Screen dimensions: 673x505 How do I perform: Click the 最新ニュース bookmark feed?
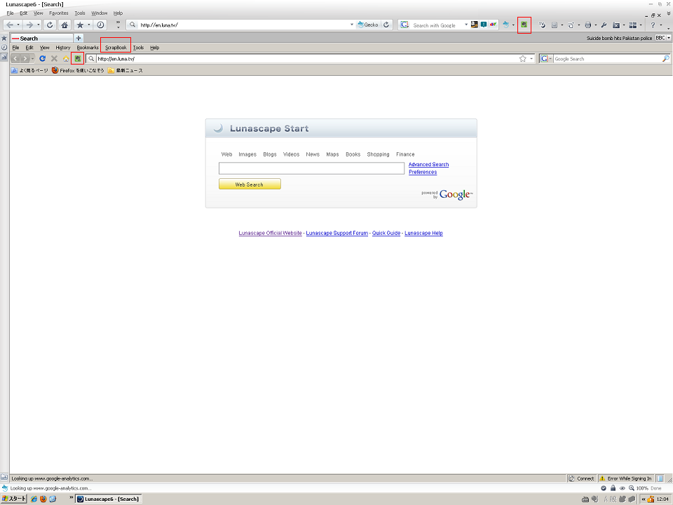pos(125,70)
